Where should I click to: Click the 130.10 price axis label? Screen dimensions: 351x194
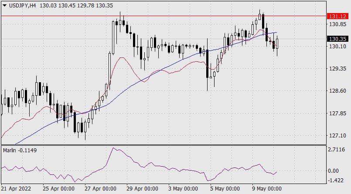[x=337, y=47]
